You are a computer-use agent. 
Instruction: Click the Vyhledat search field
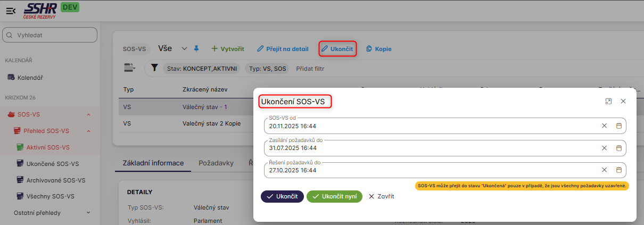tap(51, 35)
